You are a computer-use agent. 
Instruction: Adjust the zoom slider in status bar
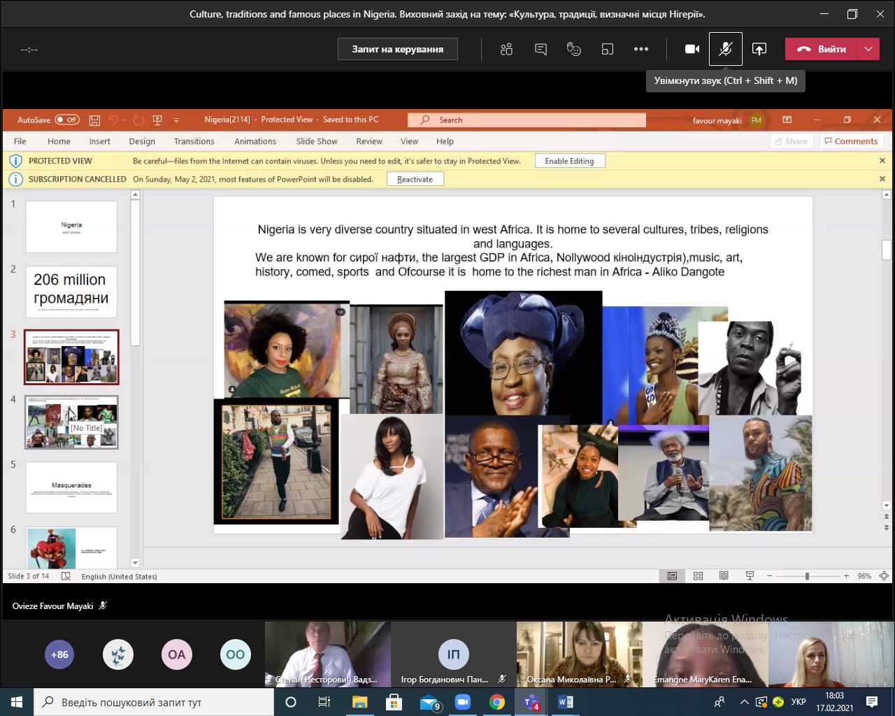click(807, 576)
